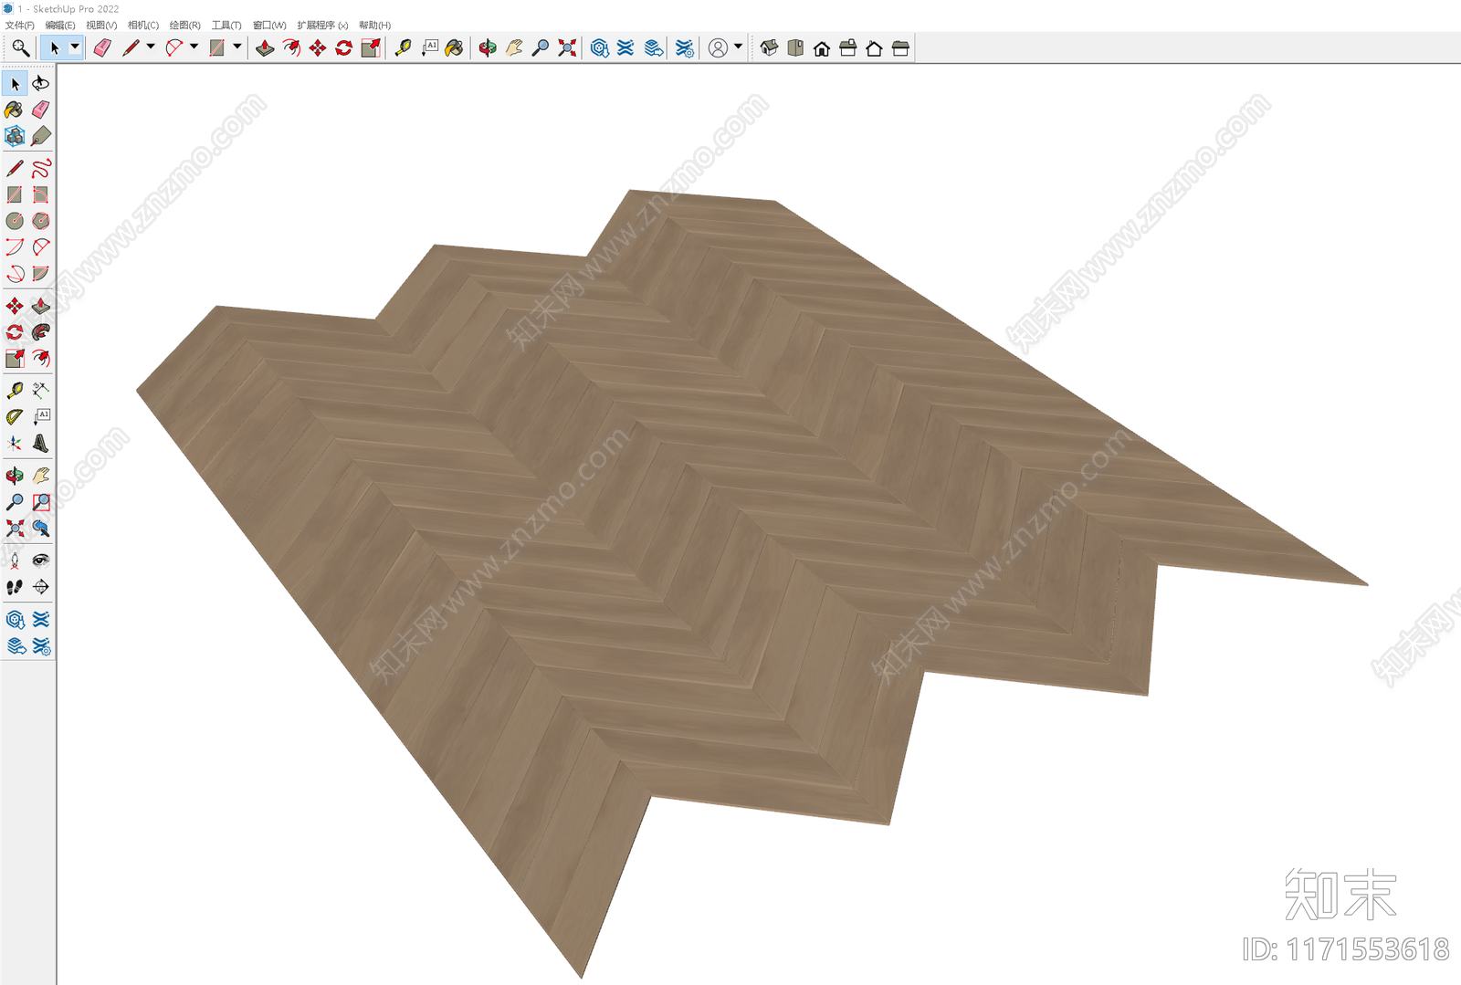This screenshot has height=985, width=1461.
Task: Click Tape Measure in the top toolbar
Action: click(x=403, y=48)
